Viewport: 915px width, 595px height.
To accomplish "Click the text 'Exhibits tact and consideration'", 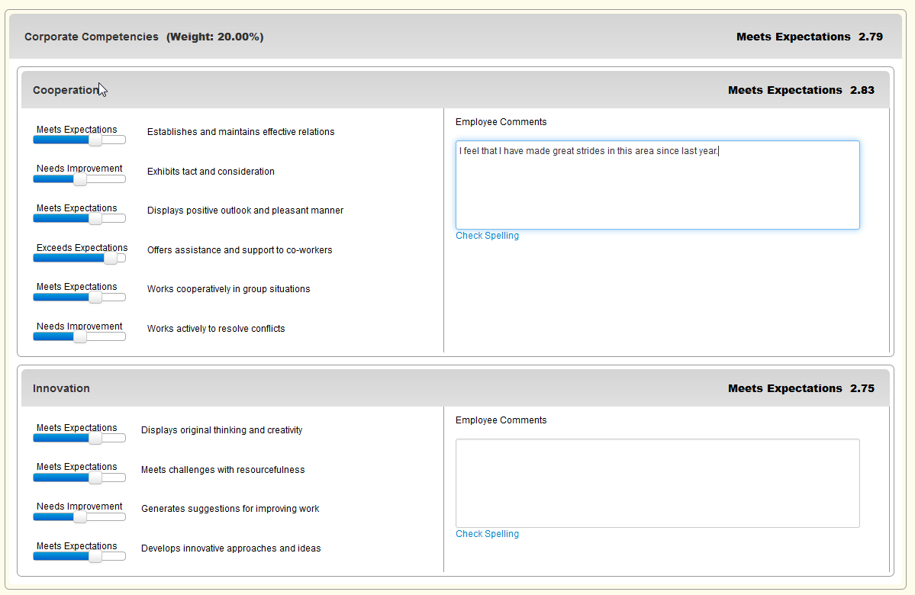I will (x=211, y=172).
